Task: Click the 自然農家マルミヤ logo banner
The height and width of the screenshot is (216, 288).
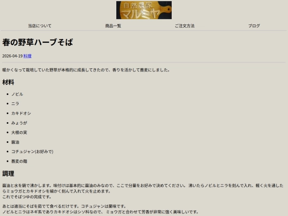Action: pos(144,10)
